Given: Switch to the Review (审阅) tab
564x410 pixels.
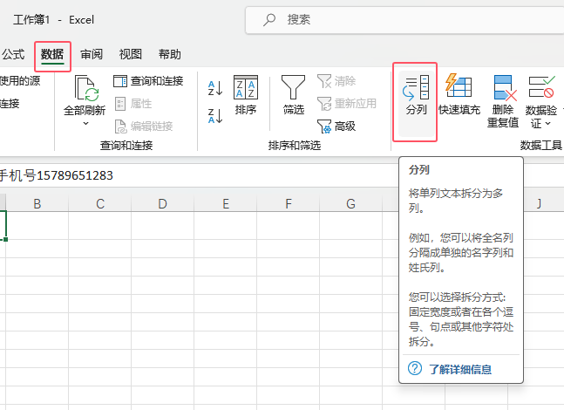Looking at the screenshot, I should [92, 54].
